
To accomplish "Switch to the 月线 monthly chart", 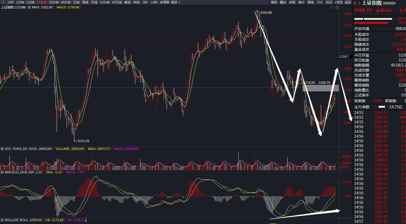I will [94, 2].
